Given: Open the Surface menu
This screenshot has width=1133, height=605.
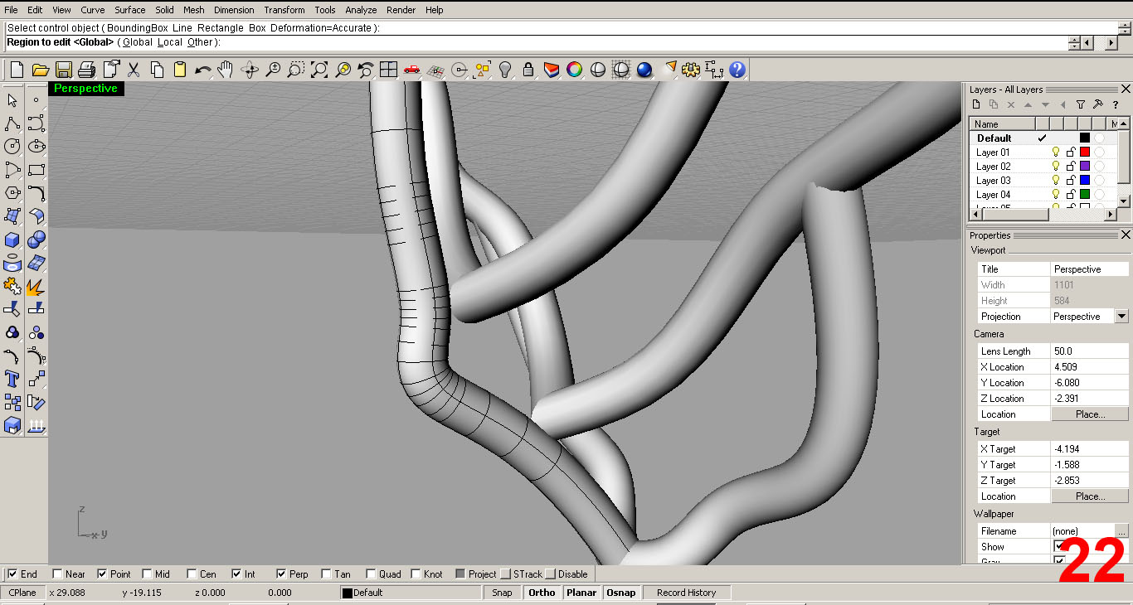Looking at the screenshot, I should (129, 10).
